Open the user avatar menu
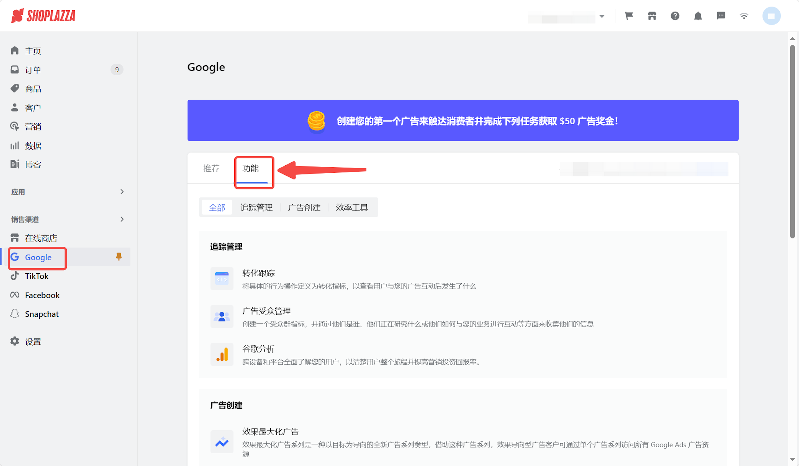 [771, 16]
